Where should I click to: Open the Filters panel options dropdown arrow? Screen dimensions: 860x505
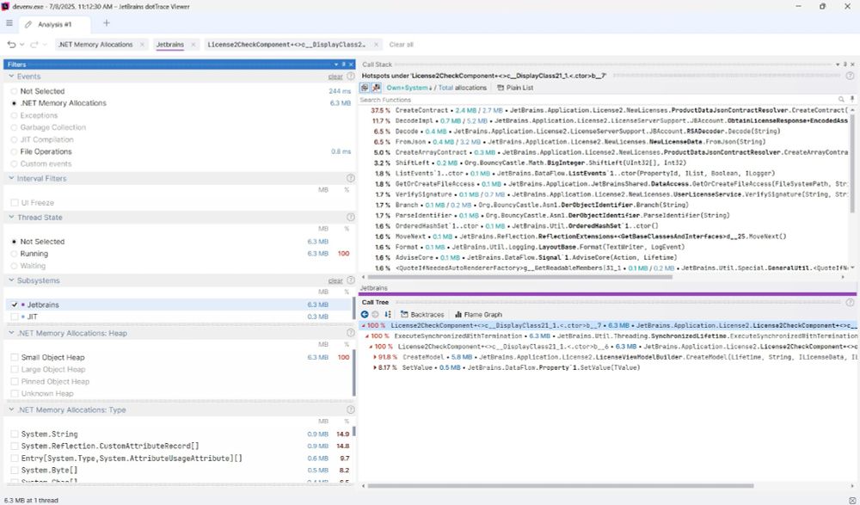tap(336, 65)
